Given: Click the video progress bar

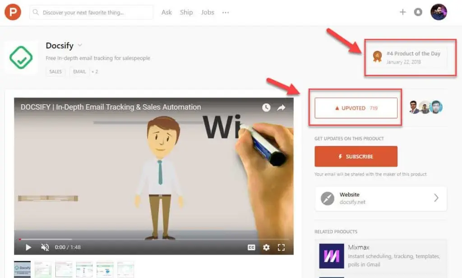Looking at the screenshot, I should pos(153,239).
